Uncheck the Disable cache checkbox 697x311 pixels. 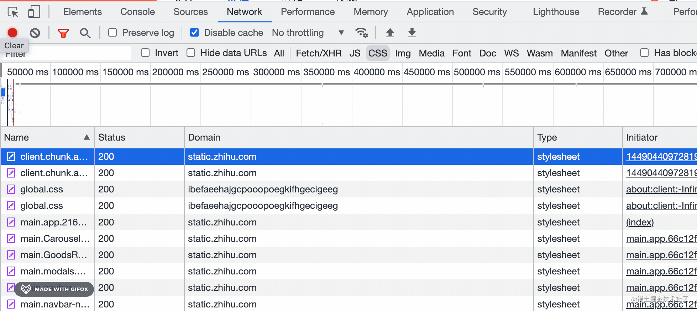194,33
